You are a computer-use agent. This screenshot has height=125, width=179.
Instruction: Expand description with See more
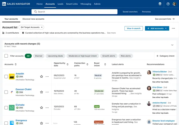click(x=111, y=33)
